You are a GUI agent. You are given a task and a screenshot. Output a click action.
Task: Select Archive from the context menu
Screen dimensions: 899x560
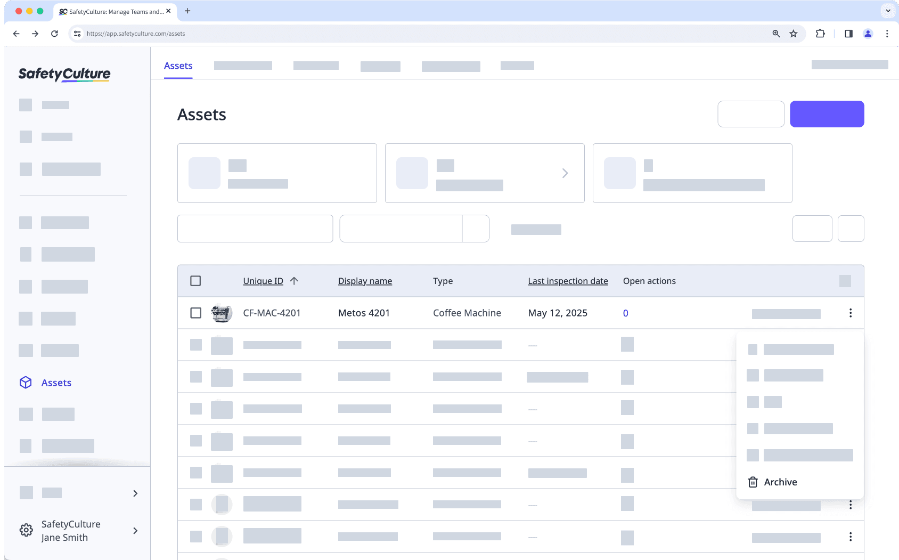point(780,482)
